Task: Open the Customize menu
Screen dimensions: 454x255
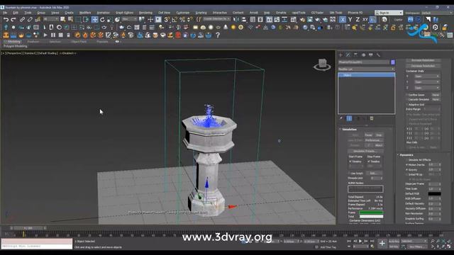Action: tap(183, 13)
